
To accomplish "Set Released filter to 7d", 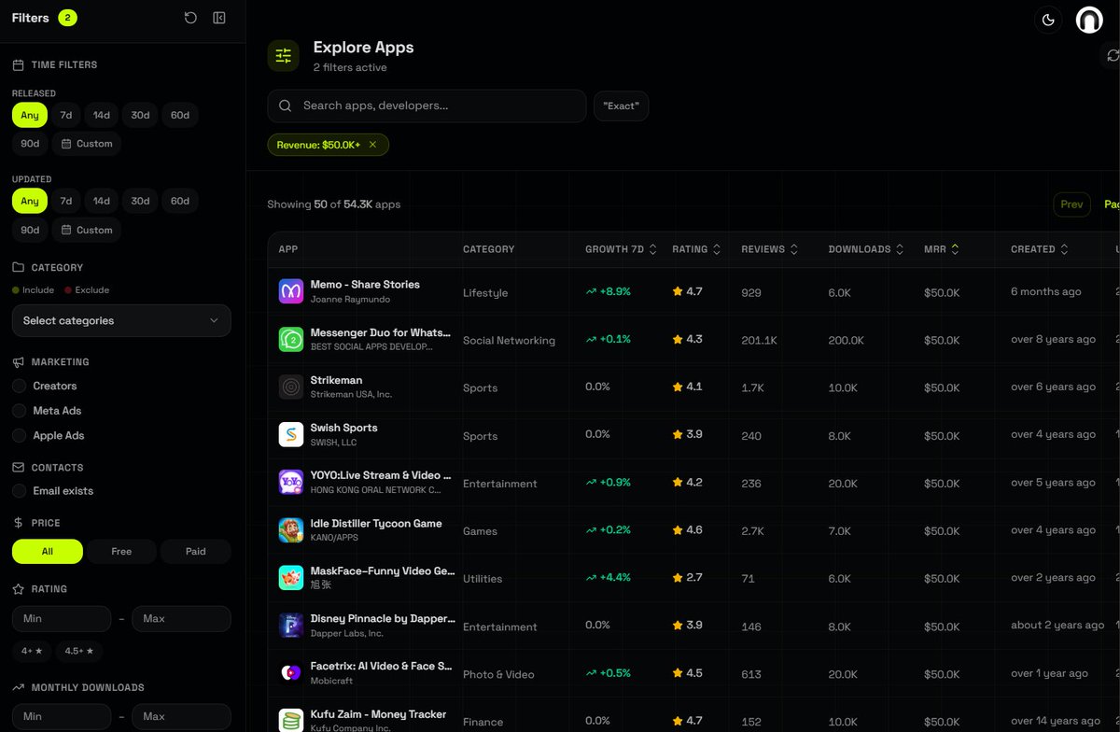I will 66,115.
